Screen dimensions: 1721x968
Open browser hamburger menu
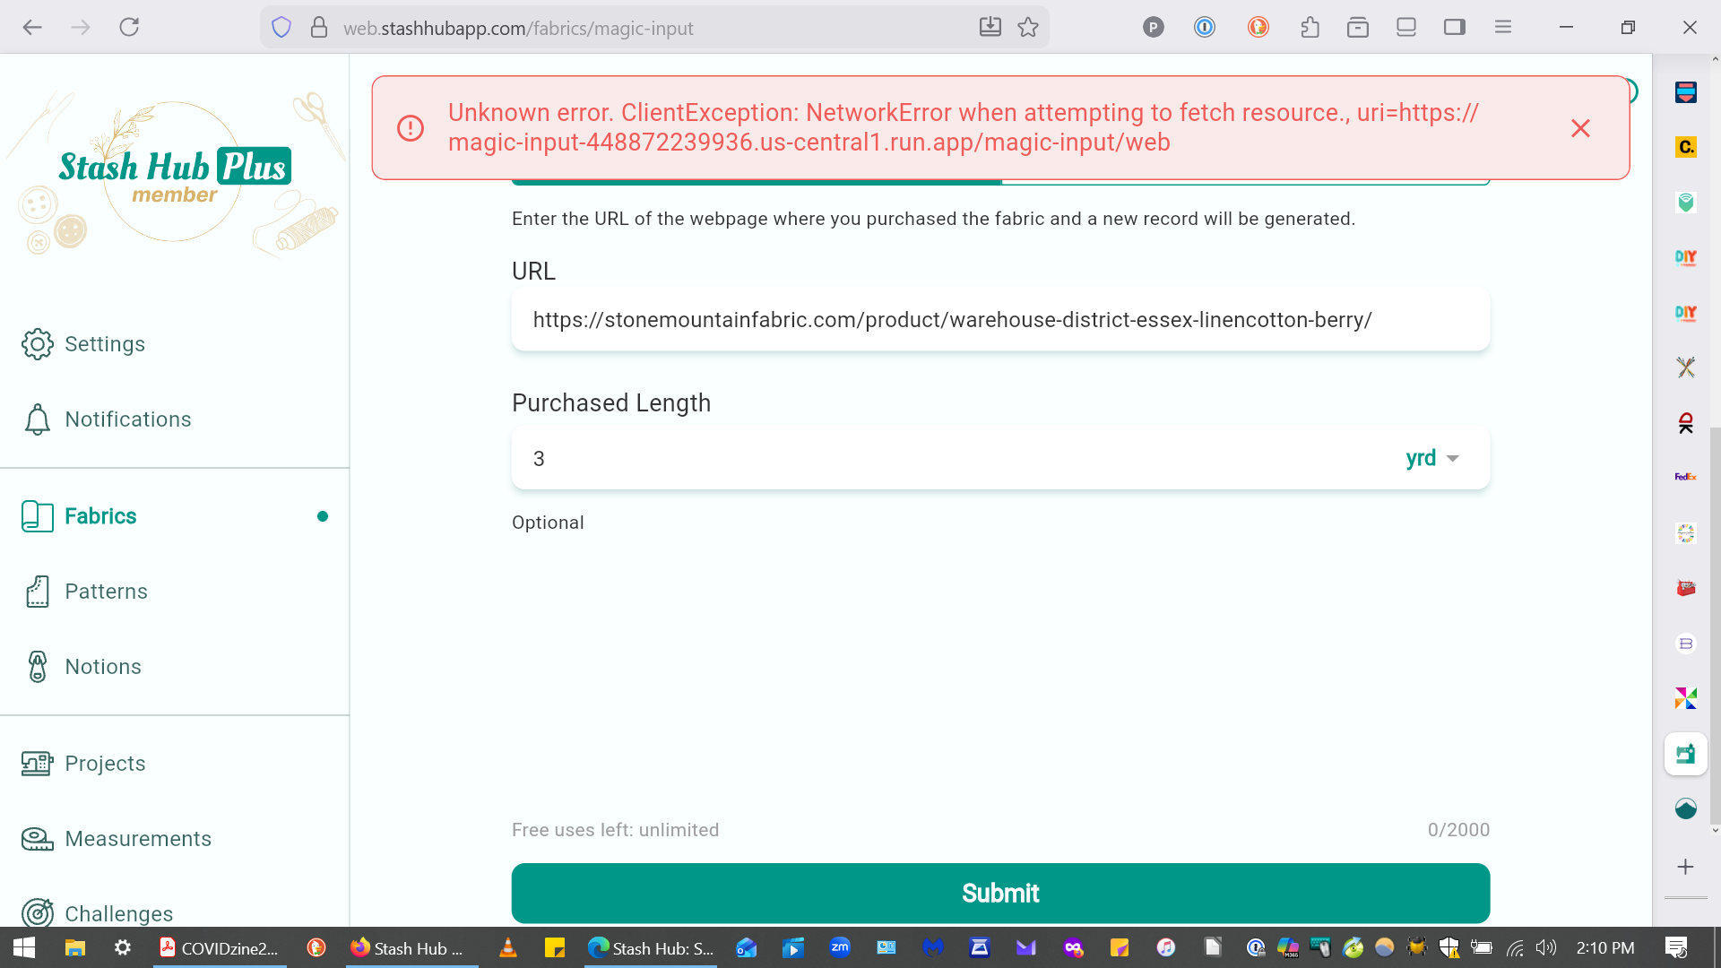[1503, 28]
